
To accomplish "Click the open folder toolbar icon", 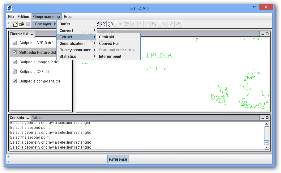I will 21,24.
